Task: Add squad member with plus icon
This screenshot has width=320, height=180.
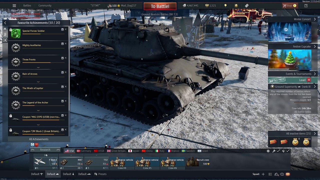Action: pos(263,174)
